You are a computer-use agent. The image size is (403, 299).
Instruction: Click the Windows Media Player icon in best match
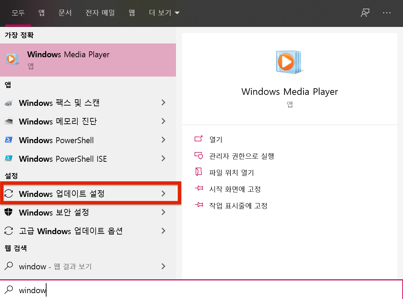click(11, 59)
